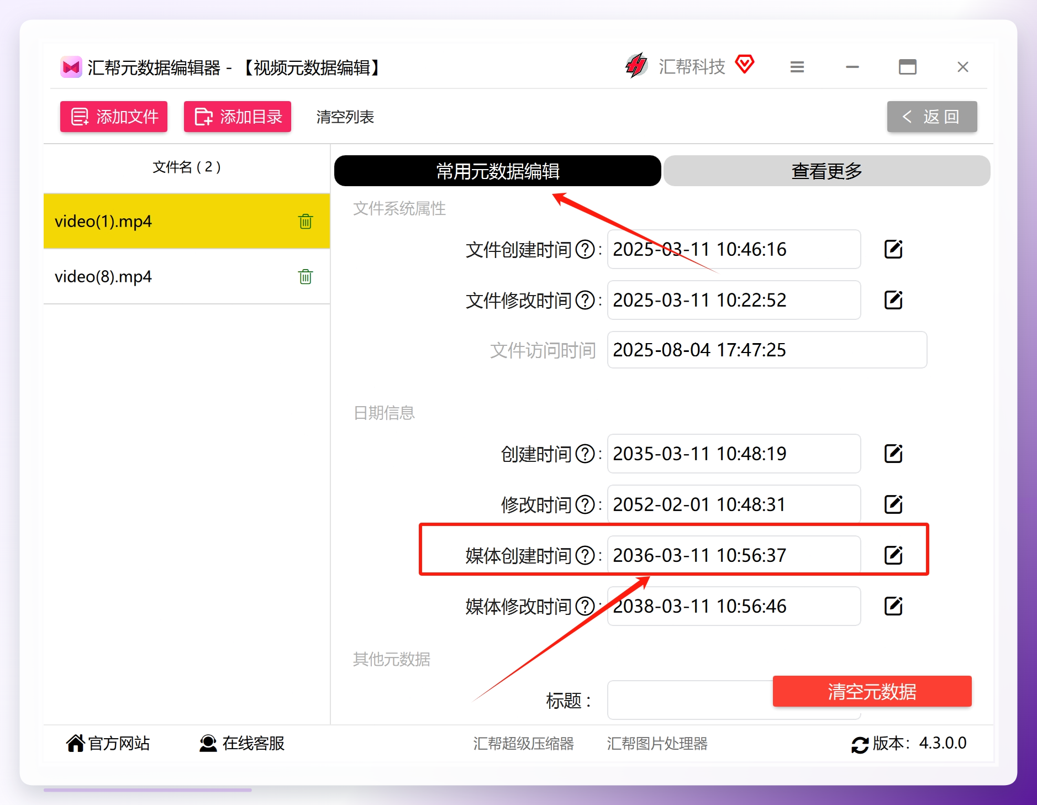Show help for 修改时间 question icon
The width and height of the screenshot is (1037, 805).
coord(585,505)
